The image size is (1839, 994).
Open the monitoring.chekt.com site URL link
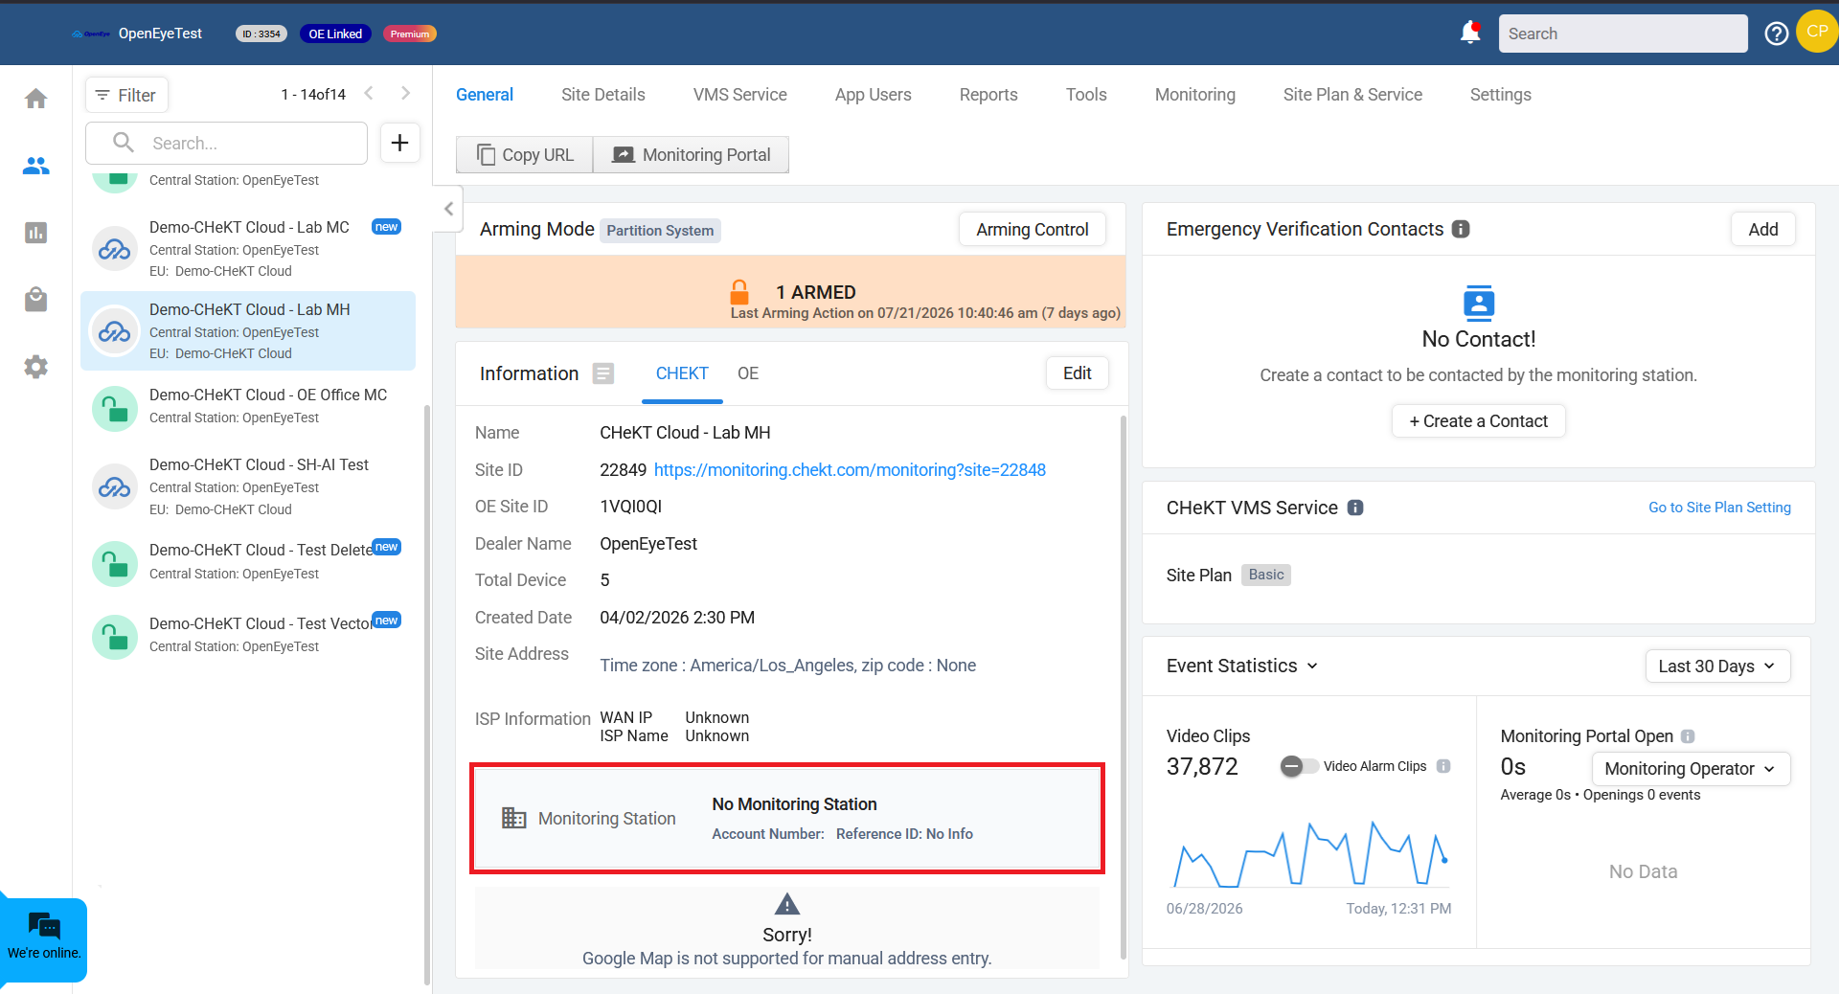(x=850, y=470)
